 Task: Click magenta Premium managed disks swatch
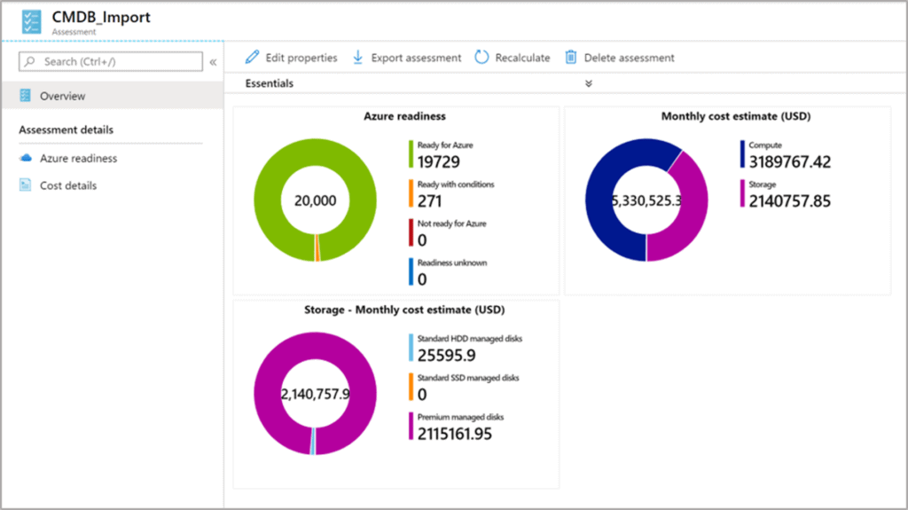tap(411, 426)
